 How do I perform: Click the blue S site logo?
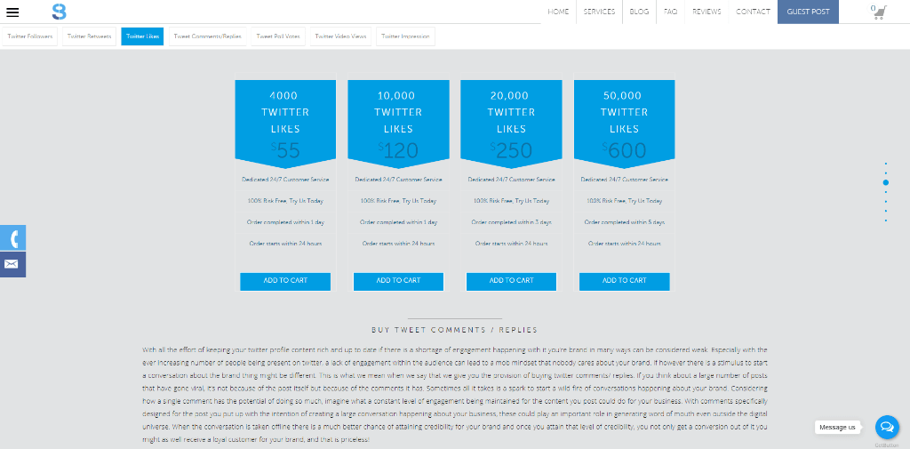tap(59, 12)
